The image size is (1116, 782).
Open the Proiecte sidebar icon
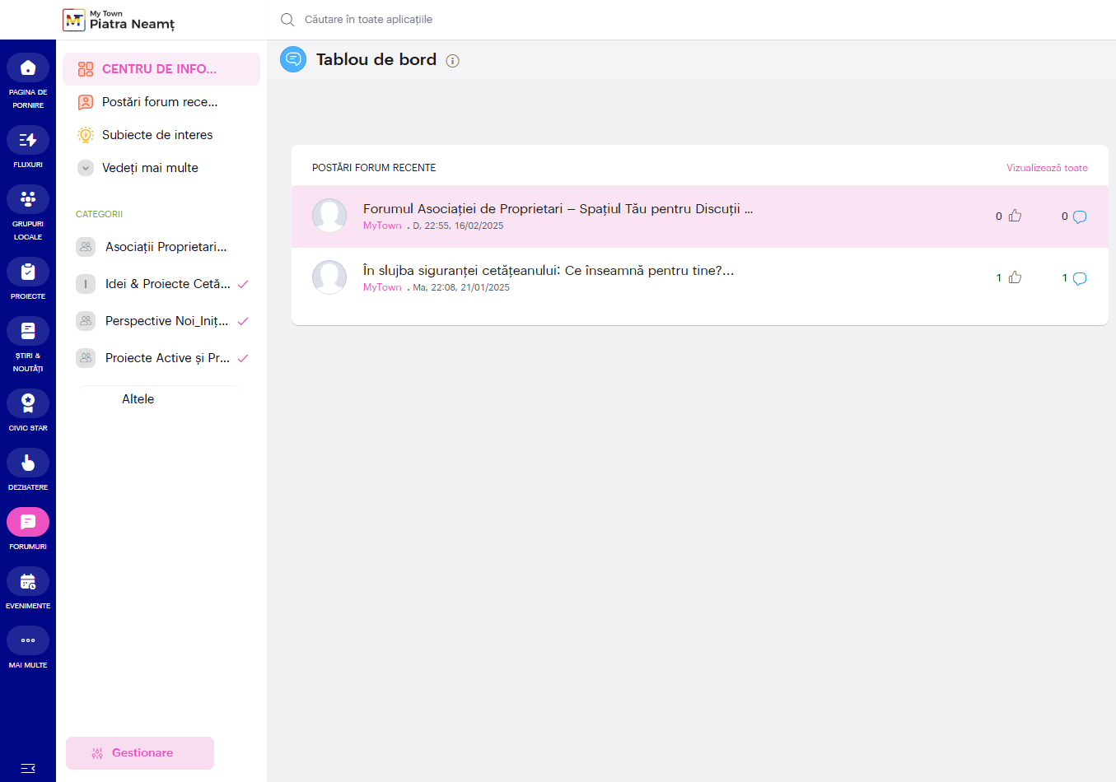pos(28,272)
